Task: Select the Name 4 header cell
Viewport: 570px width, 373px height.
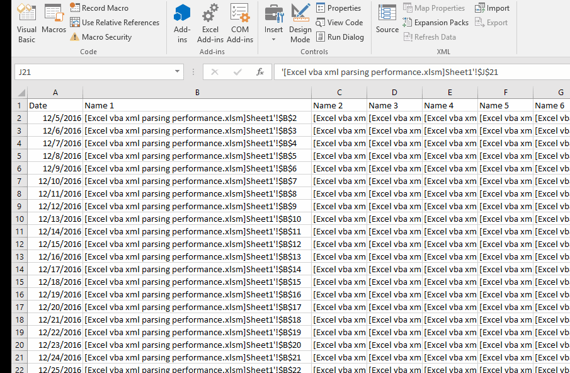Action: pyautogui.click(x=450, y=105)
